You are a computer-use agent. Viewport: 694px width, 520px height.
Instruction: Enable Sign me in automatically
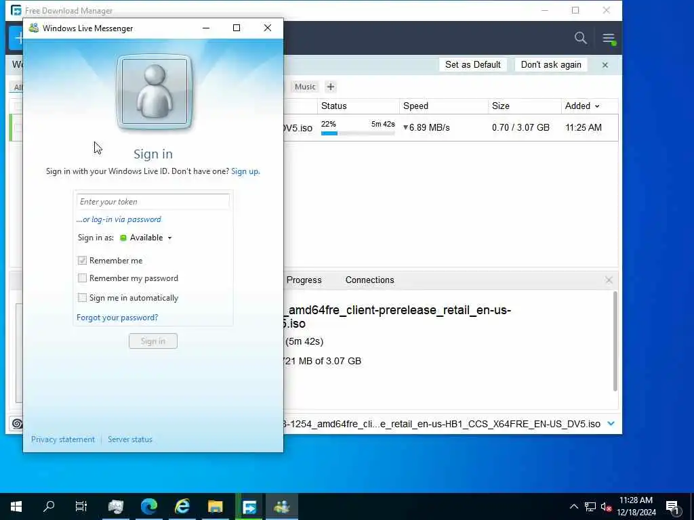(82, 298)
